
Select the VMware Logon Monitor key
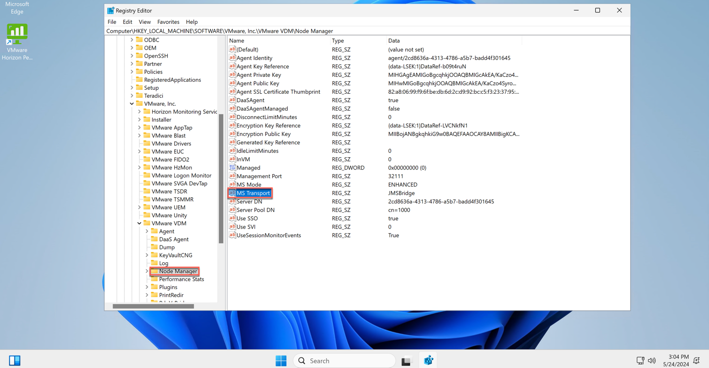pyautogui.click(x=181, y=176)
